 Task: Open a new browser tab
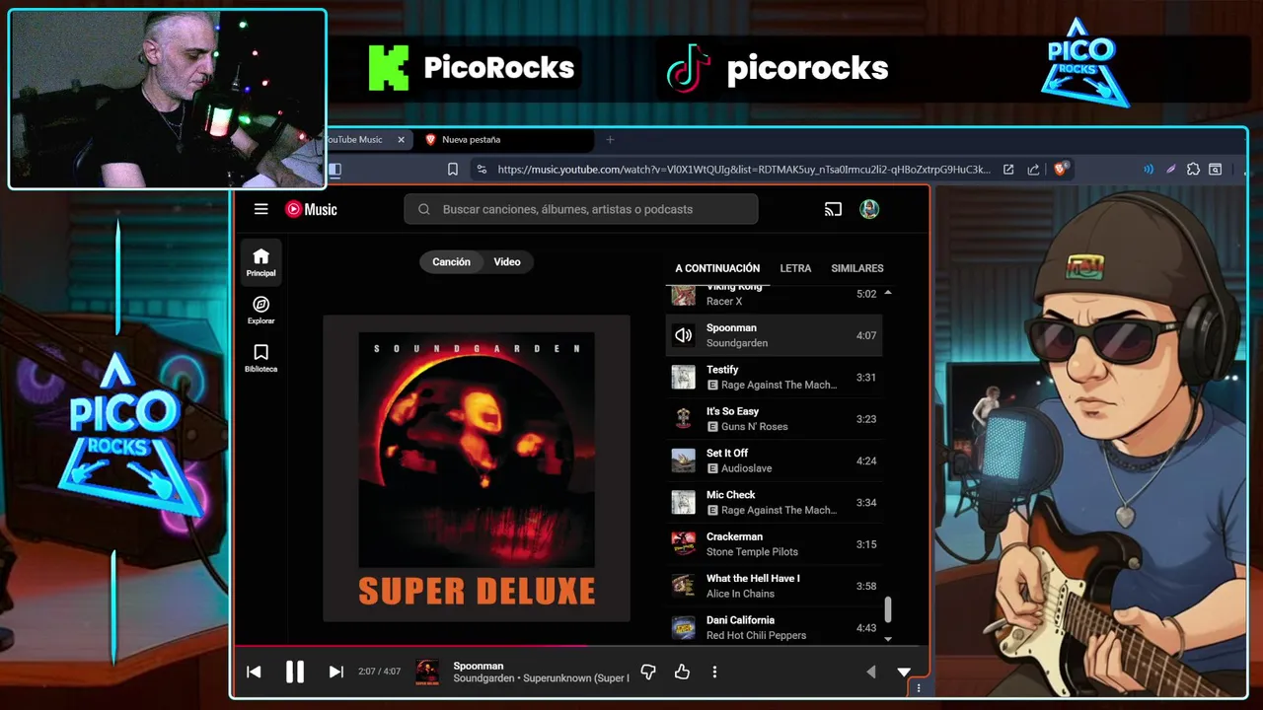coord(610,140)
